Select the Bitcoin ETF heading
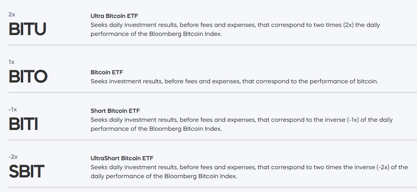 pyautogui.click(x=106, y=72)
